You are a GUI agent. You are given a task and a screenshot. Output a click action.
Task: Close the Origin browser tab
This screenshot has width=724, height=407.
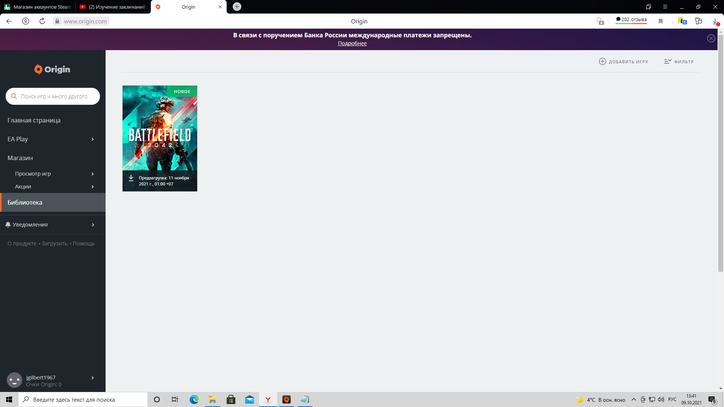[220, 7]
